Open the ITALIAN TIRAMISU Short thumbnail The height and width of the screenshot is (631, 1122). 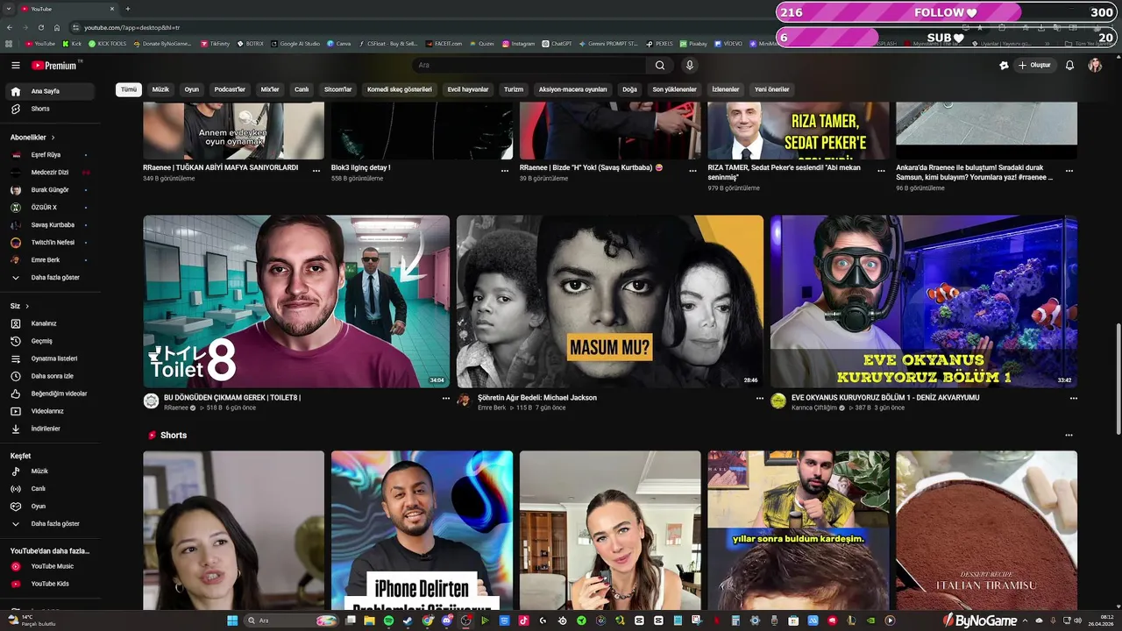click(x=986, y=530)
